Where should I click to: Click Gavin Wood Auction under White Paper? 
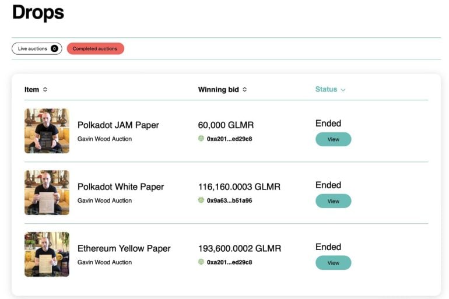pyautogui.click(x=105, y=200)
